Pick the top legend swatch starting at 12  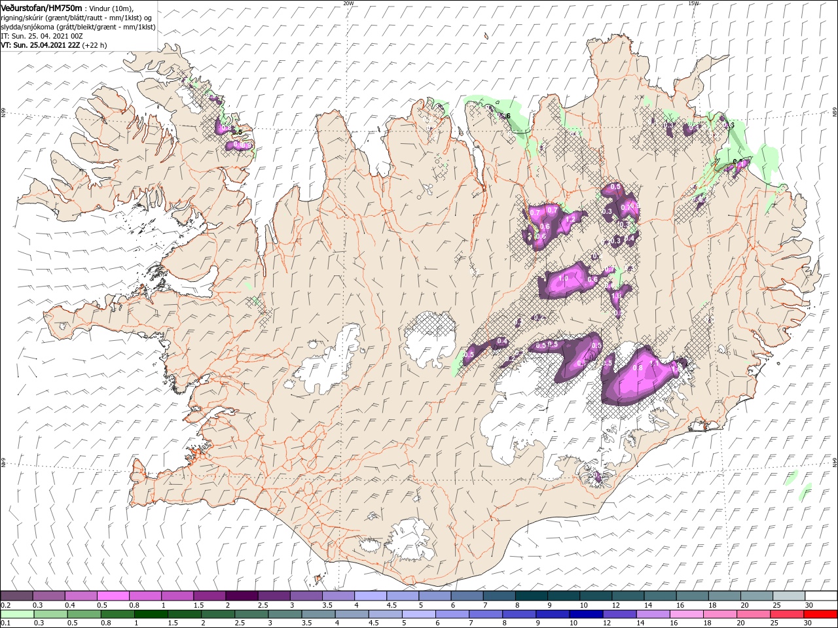click(627, 595)
